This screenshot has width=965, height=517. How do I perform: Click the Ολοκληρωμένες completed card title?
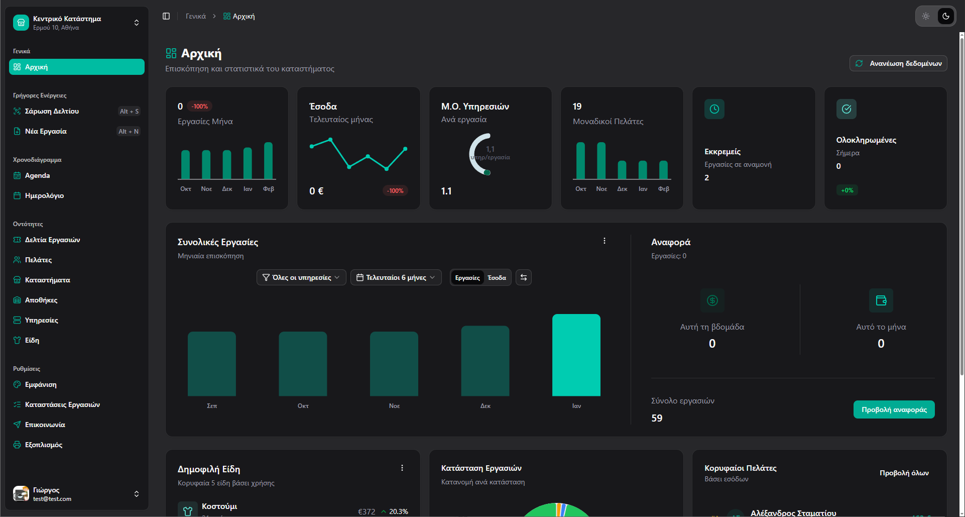click(866, 140)
